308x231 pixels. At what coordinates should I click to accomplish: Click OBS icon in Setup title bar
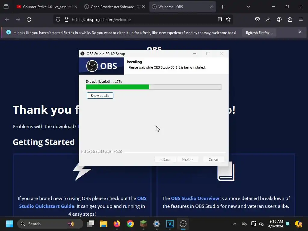pyautogui.click(x=82, y=54)
